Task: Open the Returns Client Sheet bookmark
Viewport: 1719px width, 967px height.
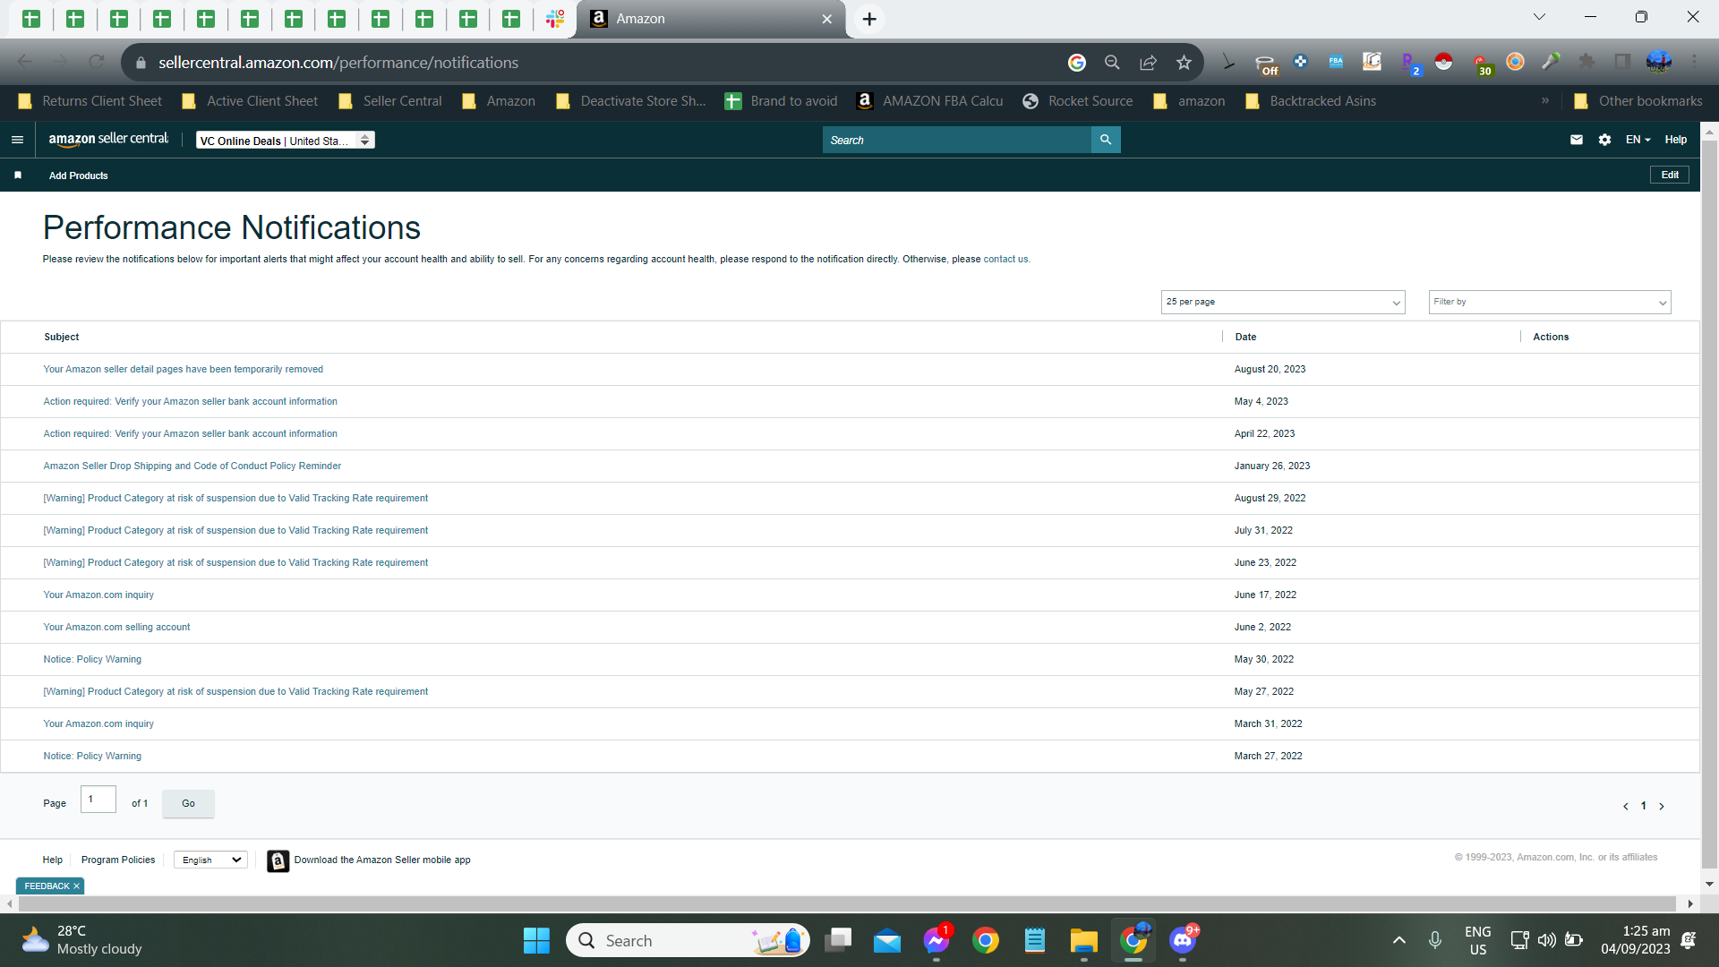Action: (x=90, y=101)
